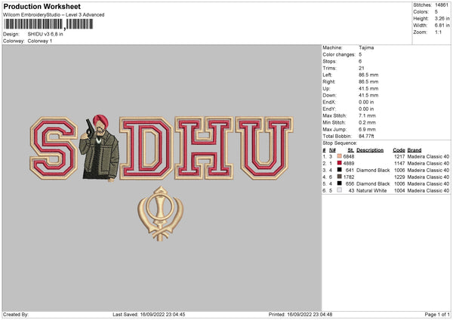Click thread code '1147' in the stop table
Viewport: 453px width, 320px height.
point(399,163)
